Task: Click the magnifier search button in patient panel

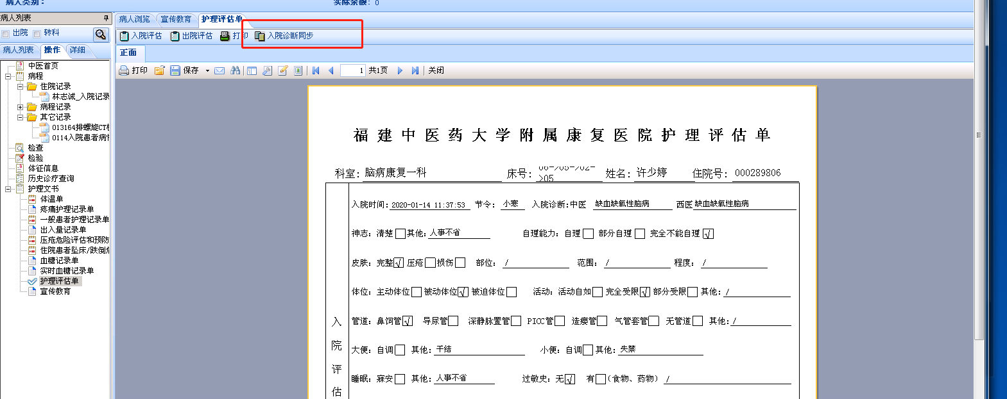Action: [x=101, y=34]
